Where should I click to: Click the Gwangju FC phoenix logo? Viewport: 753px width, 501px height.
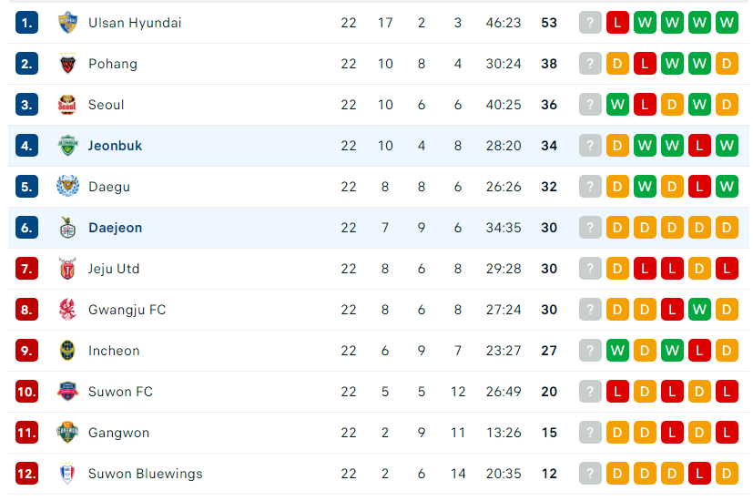point(67,310)
